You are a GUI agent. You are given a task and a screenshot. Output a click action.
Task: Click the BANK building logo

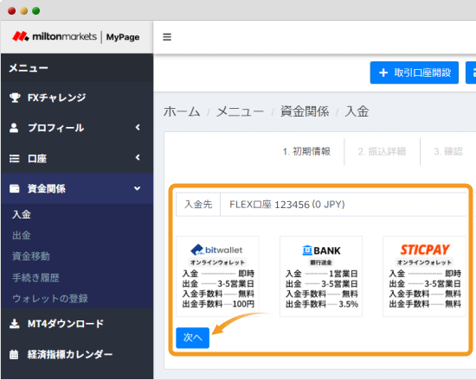[x=321, y=250]
